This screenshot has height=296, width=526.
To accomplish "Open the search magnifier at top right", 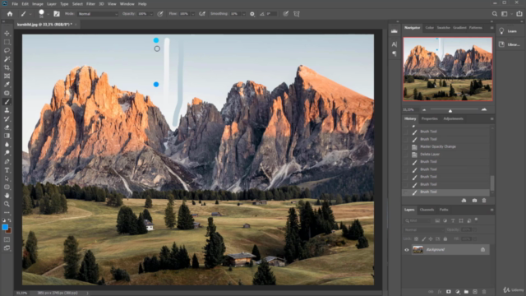I will pyautogui.click(x=495, y=14).
